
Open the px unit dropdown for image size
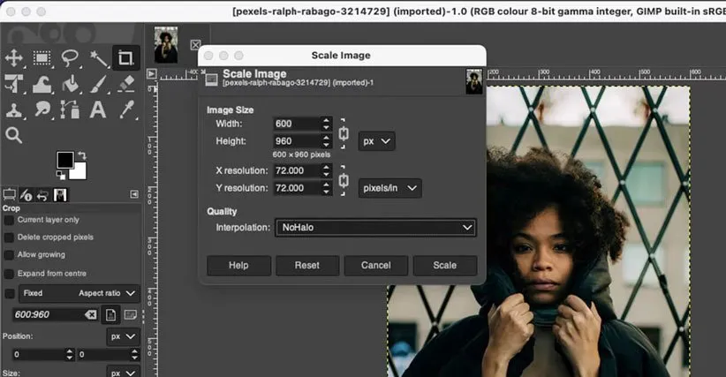click(376, 141)
